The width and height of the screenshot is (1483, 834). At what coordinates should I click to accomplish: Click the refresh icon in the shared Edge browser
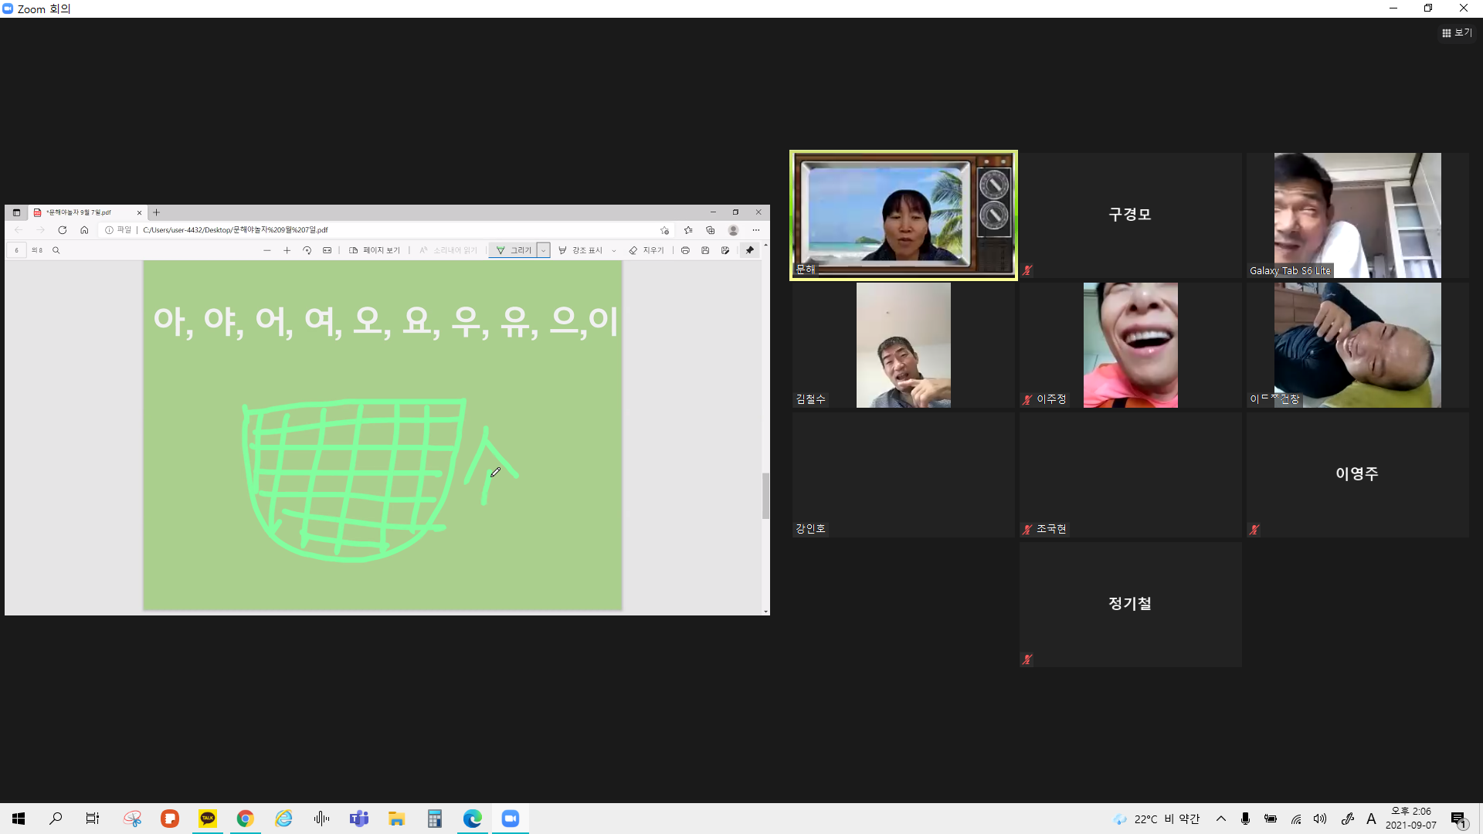[63, 230]
